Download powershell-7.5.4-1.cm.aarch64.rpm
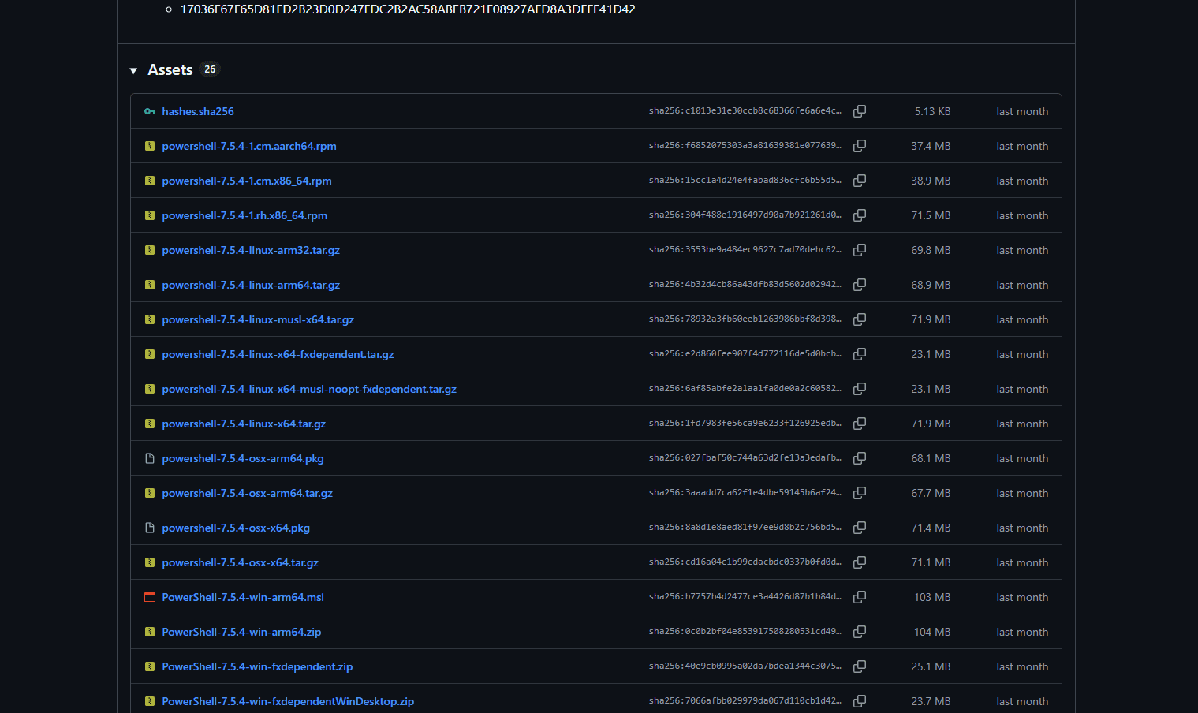 pos(249,146)
